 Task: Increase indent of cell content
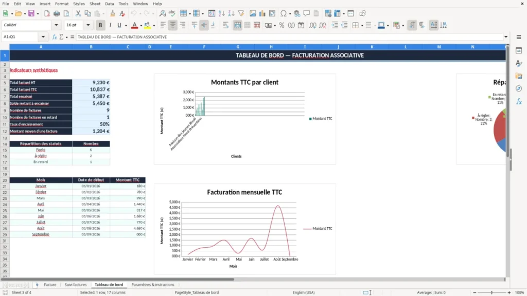pyautogui.click(x=335, y=25)
